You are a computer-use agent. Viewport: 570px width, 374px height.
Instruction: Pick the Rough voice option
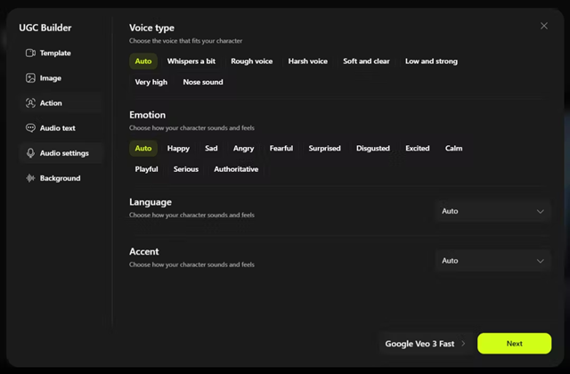251,61
